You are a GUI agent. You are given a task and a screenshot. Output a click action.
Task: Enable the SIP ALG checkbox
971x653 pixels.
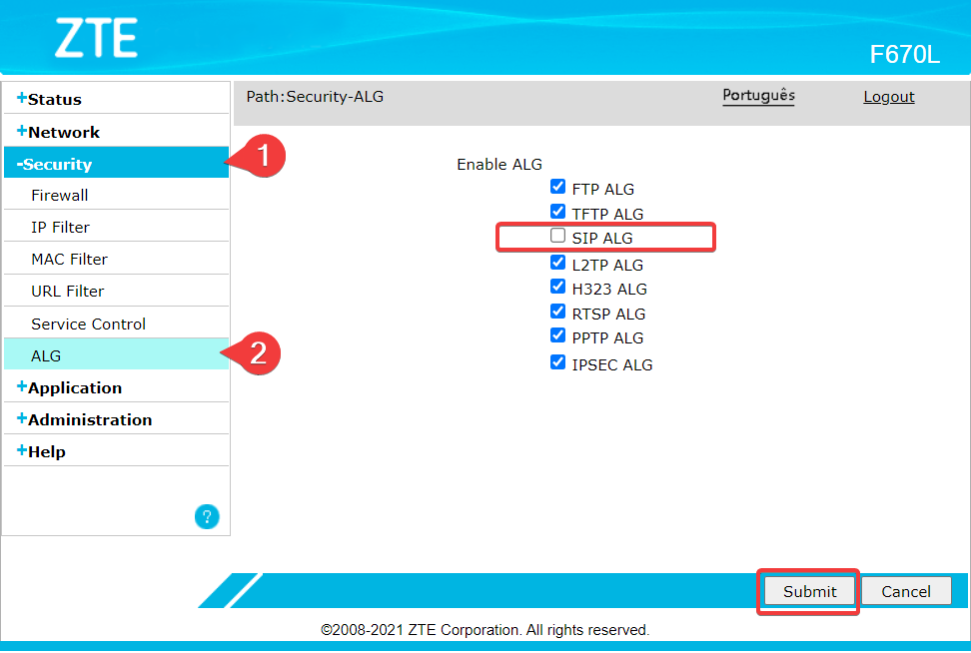[x=558, y=237]
